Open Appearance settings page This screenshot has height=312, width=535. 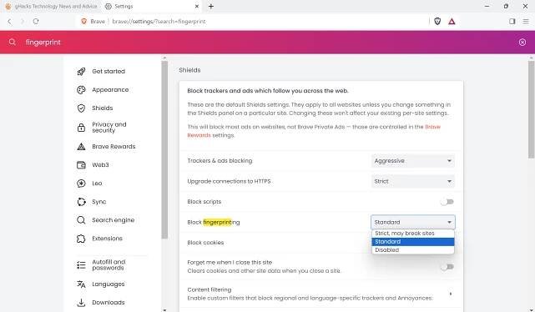[110, 89]
